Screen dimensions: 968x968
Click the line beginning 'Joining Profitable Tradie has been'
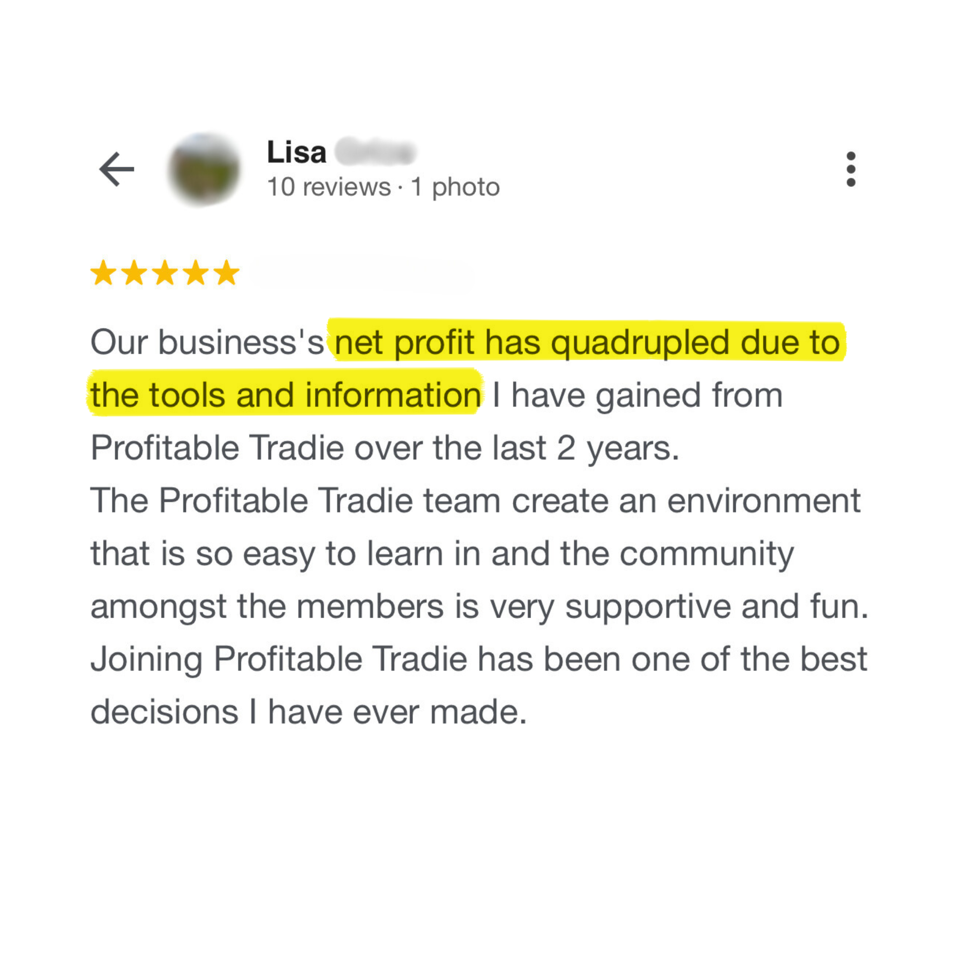pos(479,659)
